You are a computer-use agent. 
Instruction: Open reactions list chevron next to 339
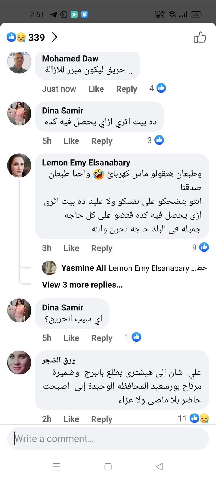pos(54,37)
